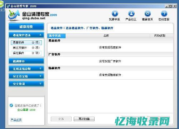The height and width of the screenshot is (129, 179).
Task: Click the blue checkmark status icon
Action: click(11, 105)
